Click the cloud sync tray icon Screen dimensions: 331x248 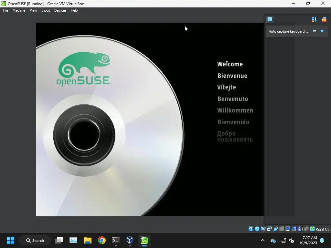(273, 240)
